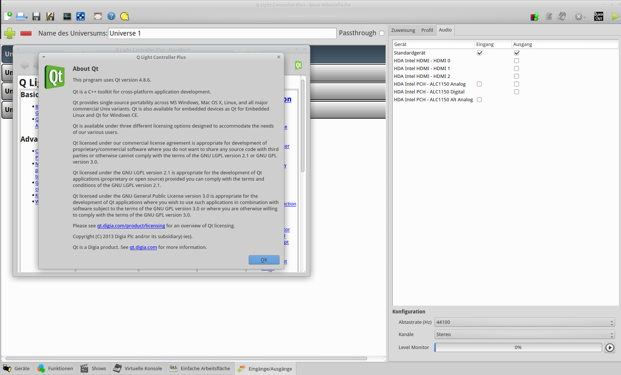Enable Eingang for ALC1150 Alt Analog
621x375 pixels.
(480, 100)
